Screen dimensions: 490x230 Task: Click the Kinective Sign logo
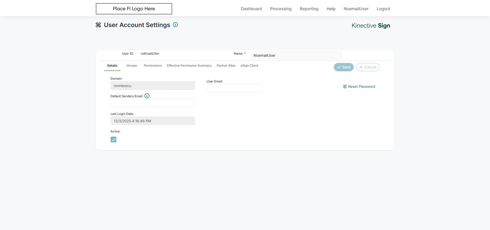[x=371, y=26]
